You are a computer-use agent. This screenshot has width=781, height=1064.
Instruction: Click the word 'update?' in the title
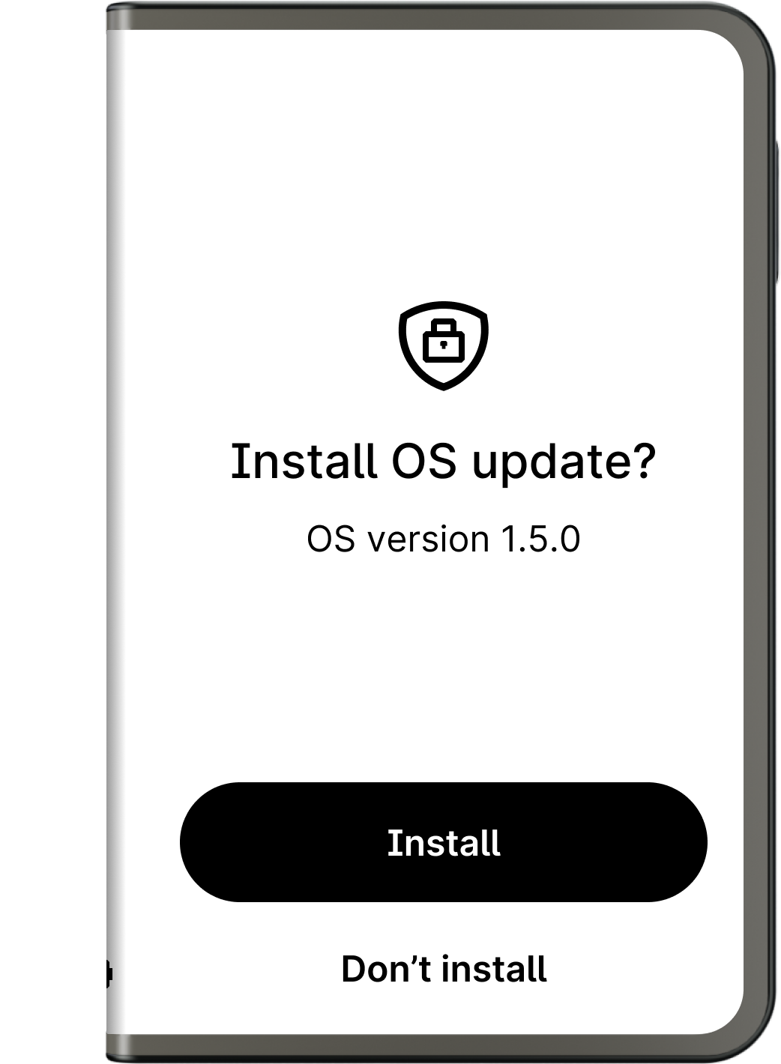click(564, 464)
